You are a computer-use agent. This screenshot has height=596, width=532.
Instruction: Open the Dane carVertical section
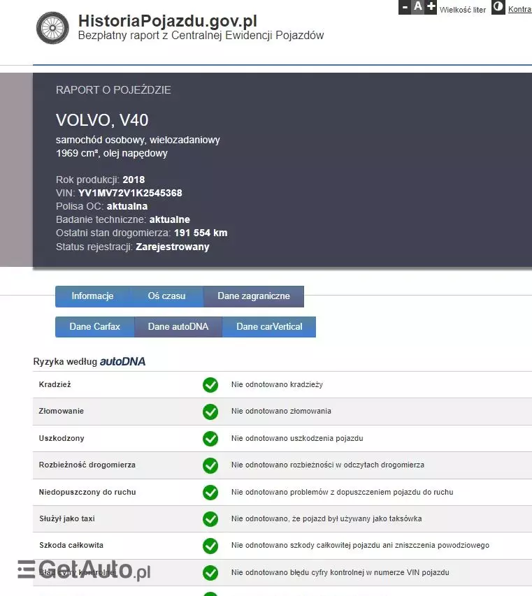tap(269, 327)
